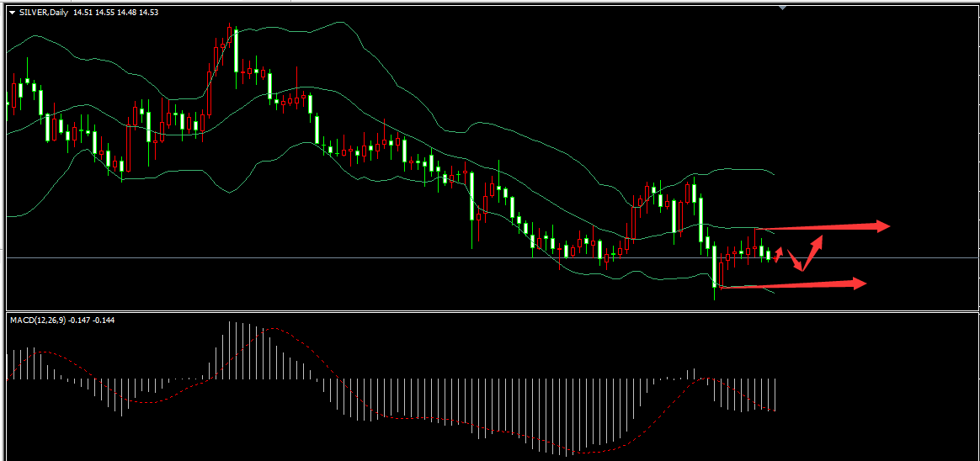980x461 pixels.
Task: Click the arrowhead of the upper red arrow
Action: coord(883,225)
